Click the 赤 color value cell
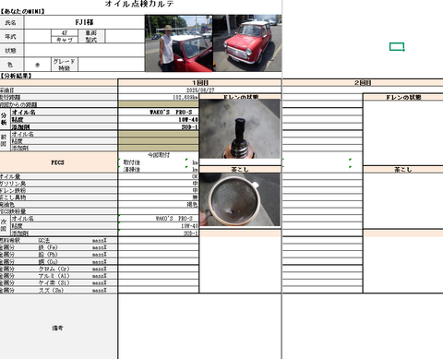The width and height of the screenshot is (443, 359). click(x=37, y=65)
